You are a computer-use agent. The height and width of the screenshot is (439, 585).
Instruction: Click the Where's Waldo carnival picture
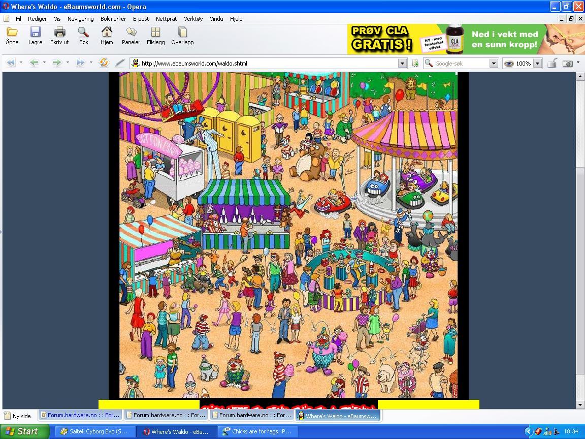[x=288, y=235]
